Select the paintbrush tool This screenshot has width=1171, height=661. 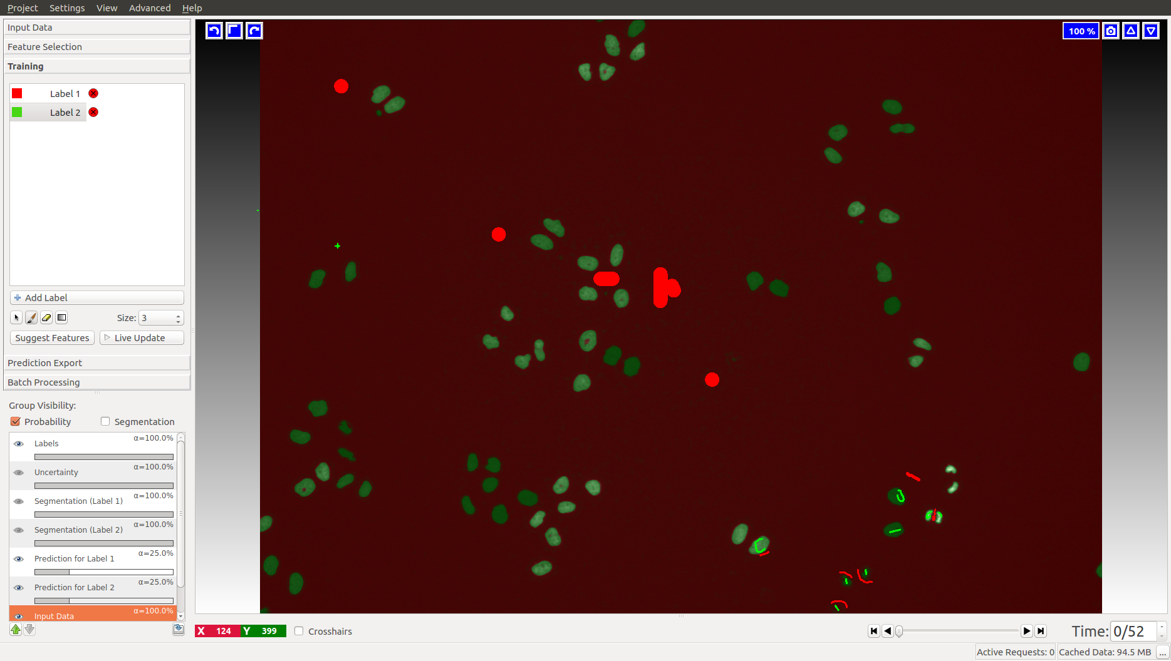click(31, 318)
